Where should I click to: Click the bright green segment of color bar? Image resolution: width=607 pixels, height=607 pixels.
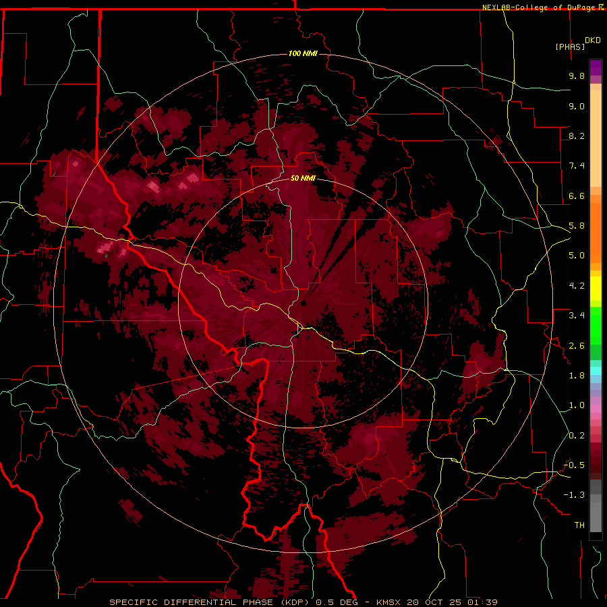click(x=596, y=326)
